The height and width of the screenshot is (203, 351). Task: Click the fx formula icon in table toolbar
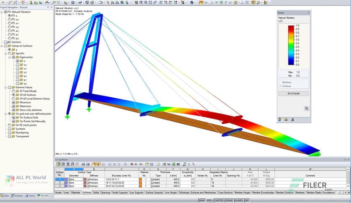click(189, 164)
